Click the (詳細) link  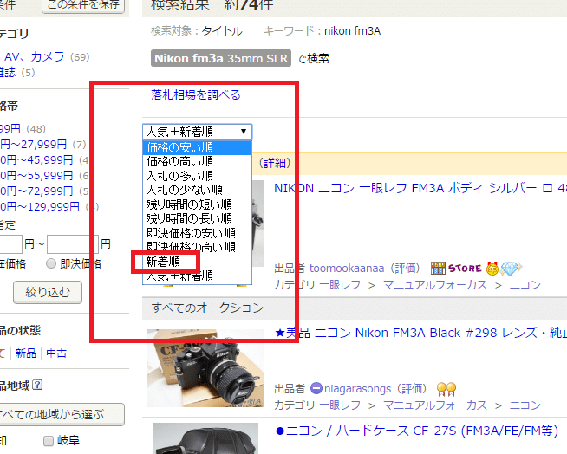[x=275, y=163]
